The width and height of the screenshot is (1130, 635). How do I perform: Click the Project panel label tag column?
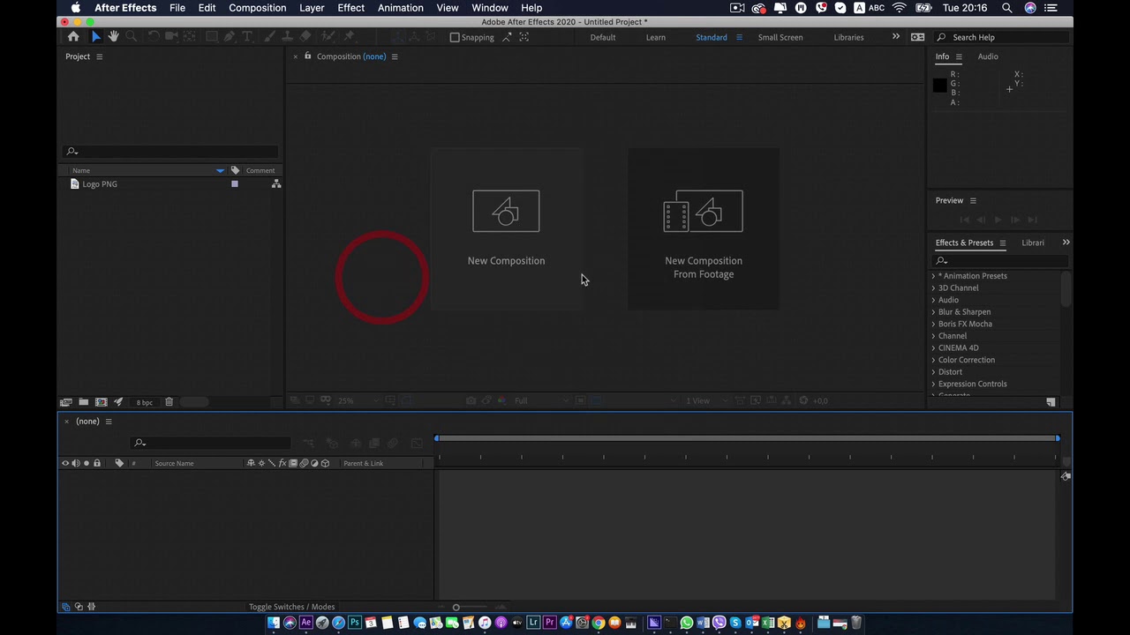(x=235, y=170)
